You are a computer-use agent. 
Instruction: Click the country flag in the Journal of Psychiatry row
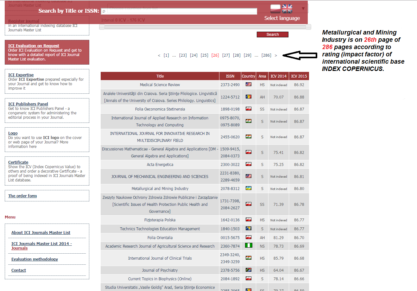[249, 270]
